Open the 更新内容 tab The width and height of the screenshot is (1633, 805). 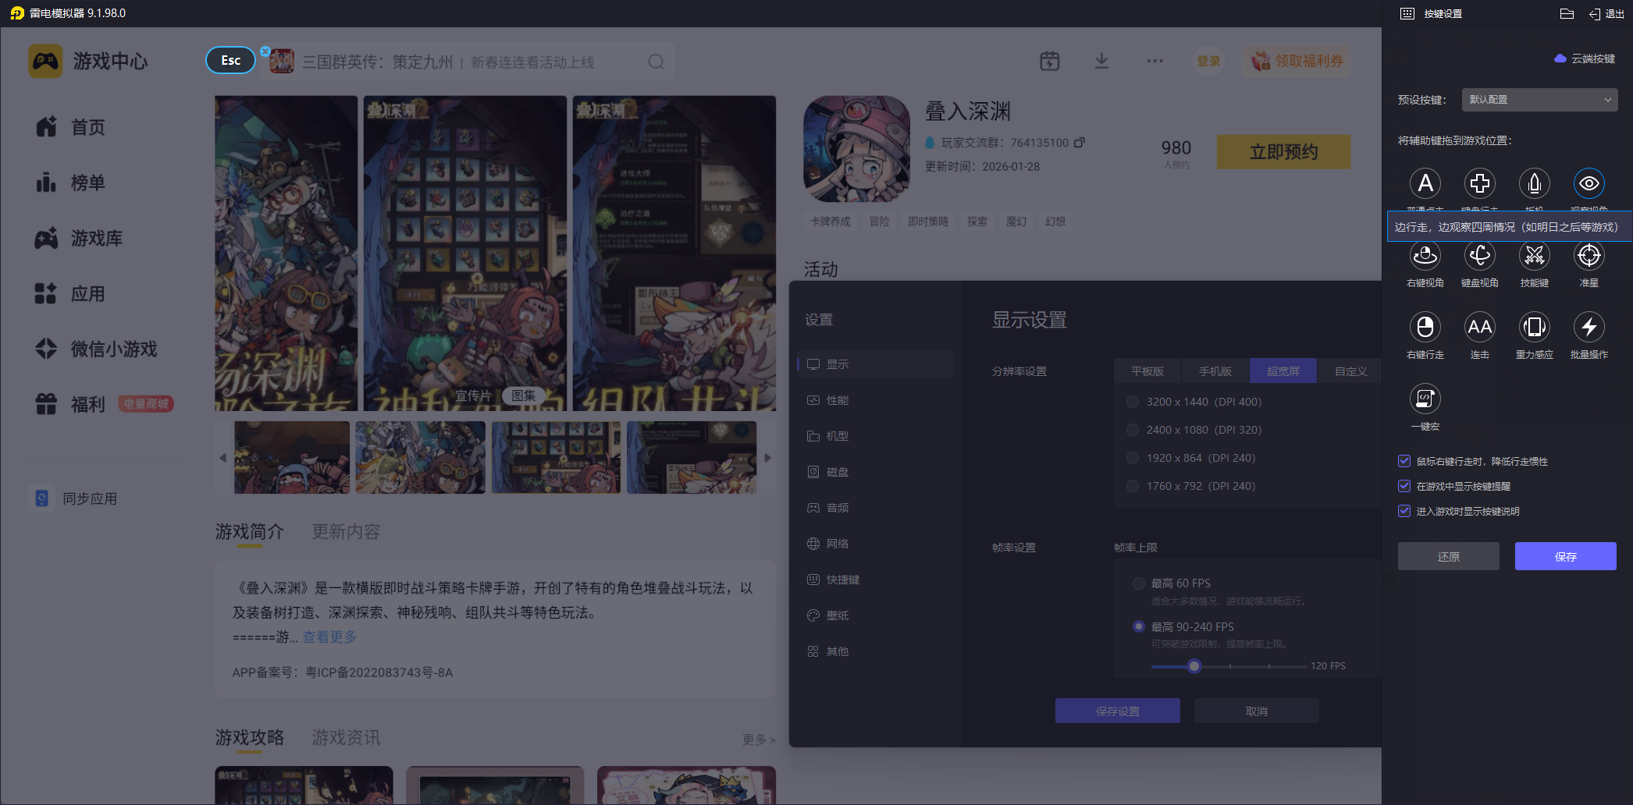[x=346, y=532]
